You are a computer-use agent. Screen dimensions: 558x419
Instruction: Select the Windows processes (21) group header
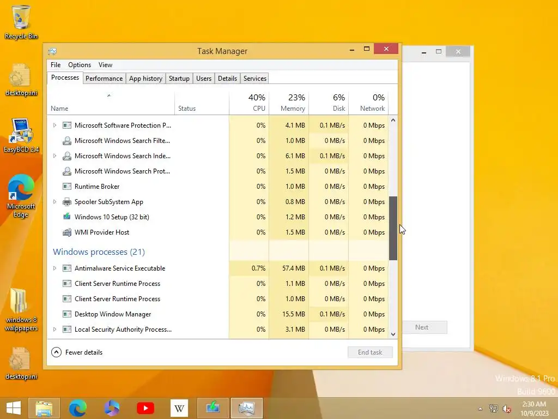coord(99,252)
